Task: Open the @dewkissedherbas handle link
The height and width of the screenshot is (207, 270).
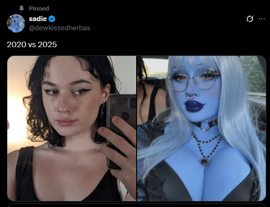Action: pyautogui.click(x=60, y=28)
